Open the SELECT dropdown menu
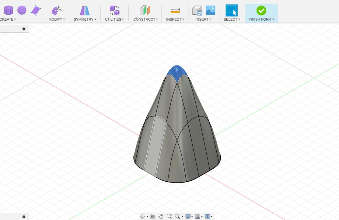 coord(232,19)
